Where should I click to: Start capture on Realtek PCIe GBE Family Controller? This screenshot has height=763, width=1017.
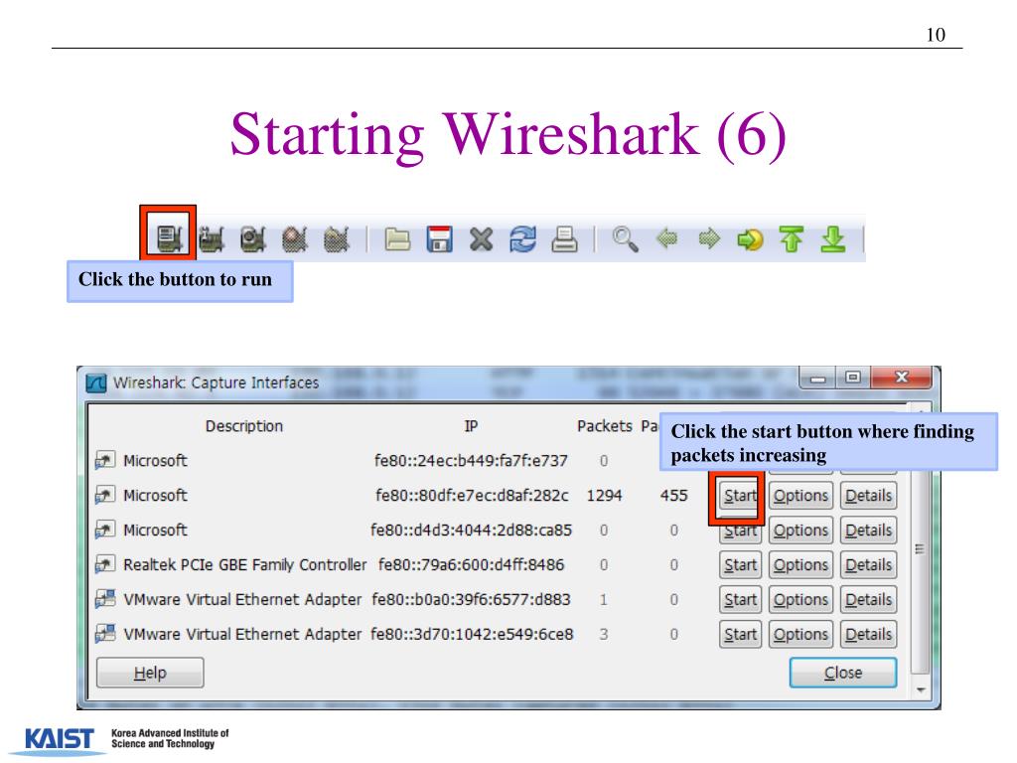point(740,565)
